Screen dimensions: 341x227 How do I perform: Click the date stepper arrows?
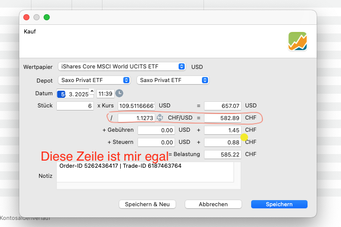[x=92, y=93]
